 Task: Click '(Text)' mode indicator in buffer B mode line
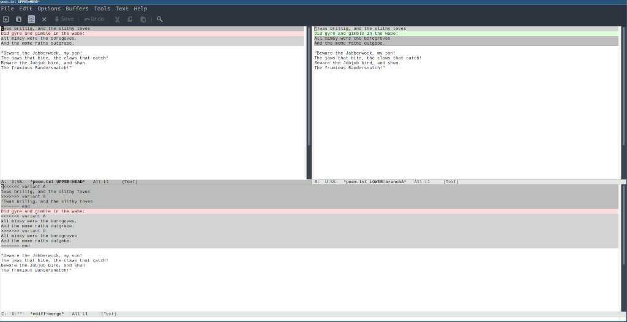click(451, 182)
